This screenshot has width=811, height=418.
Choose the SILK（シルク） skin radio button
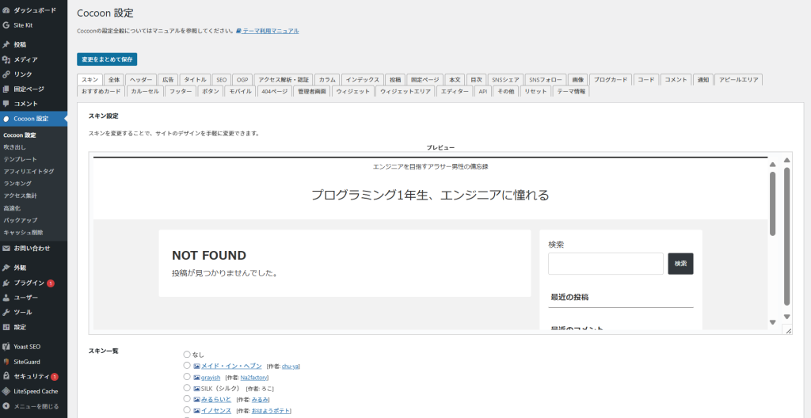(x=187, y=389)
